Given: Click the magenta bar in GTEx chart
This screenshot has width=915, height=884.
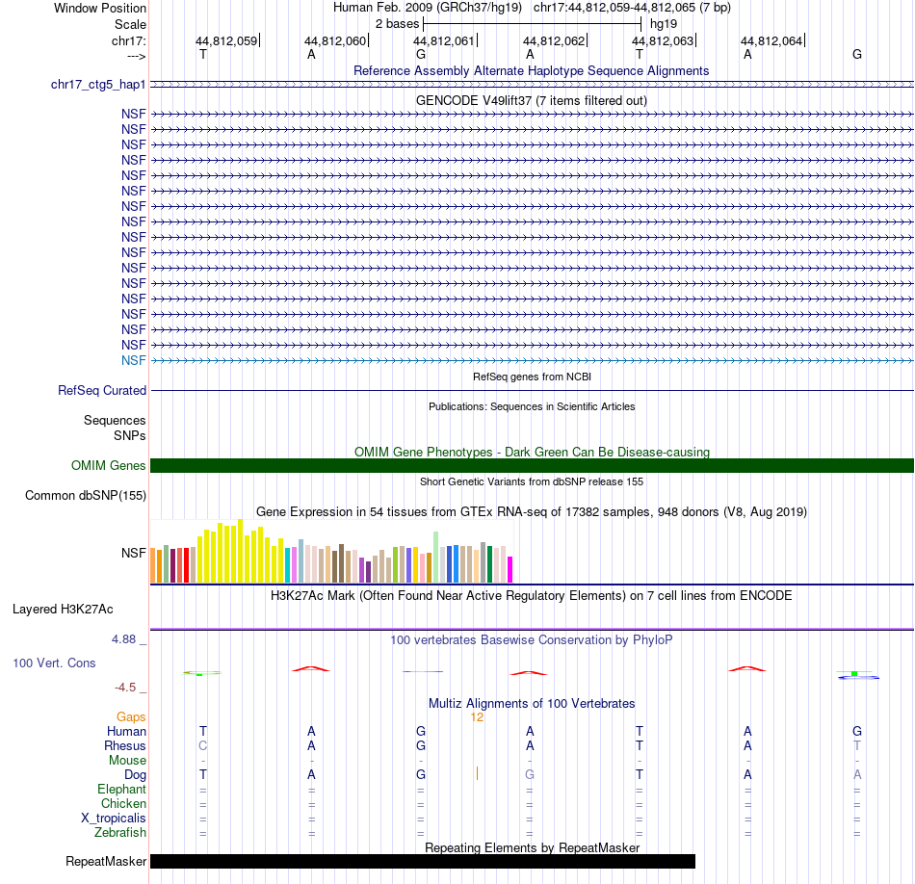Looking at the screenshot, I should pyautogui.click(x=510, y=569).
